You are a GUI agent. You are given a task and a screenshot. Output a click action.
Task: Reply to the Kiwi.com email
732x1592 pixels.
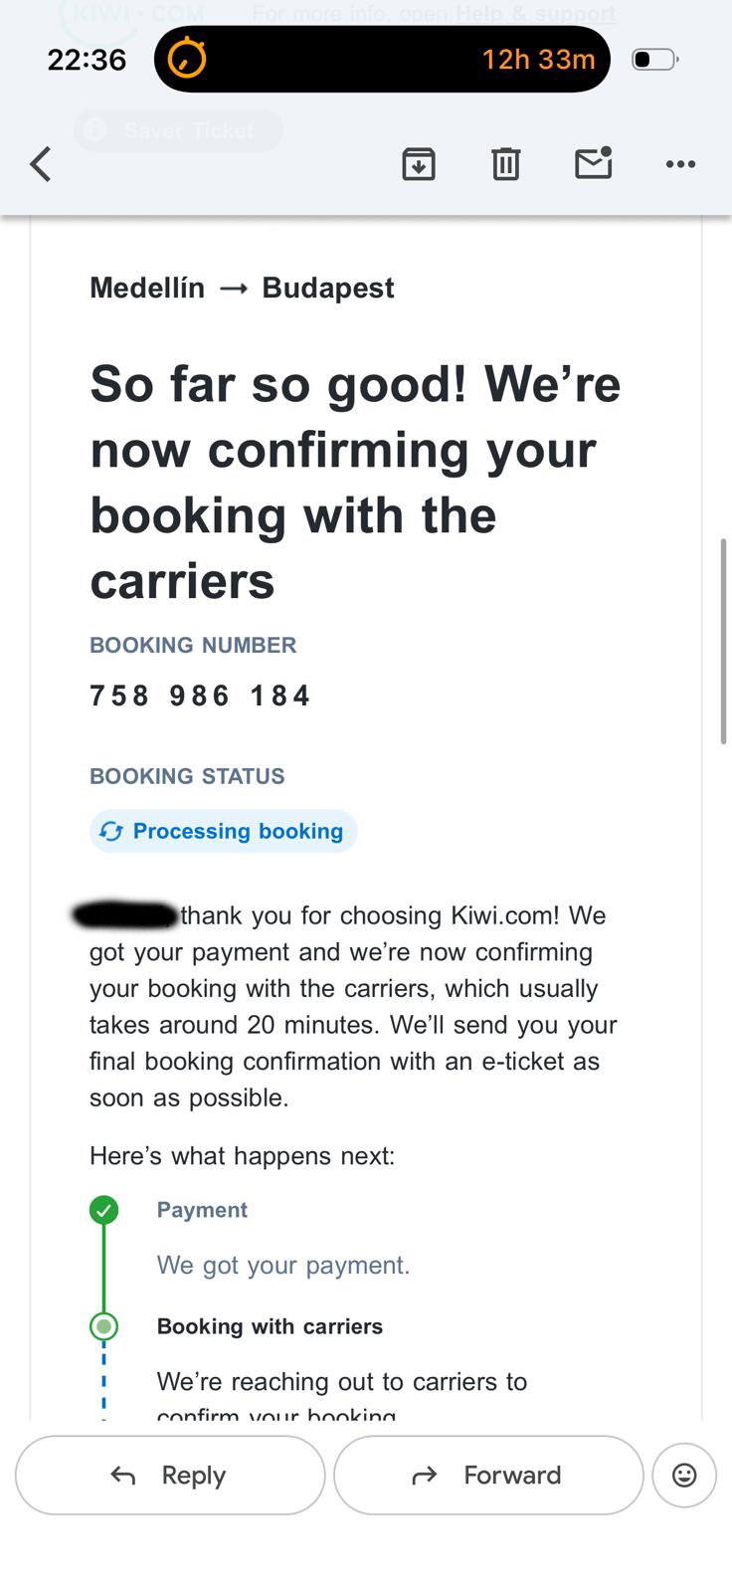170,1475
